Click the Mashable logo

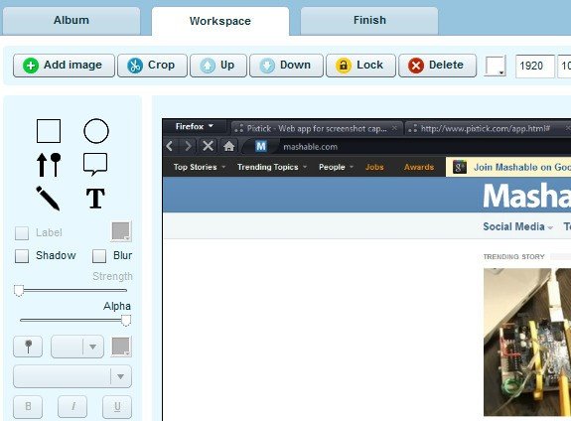pos(526,196)
